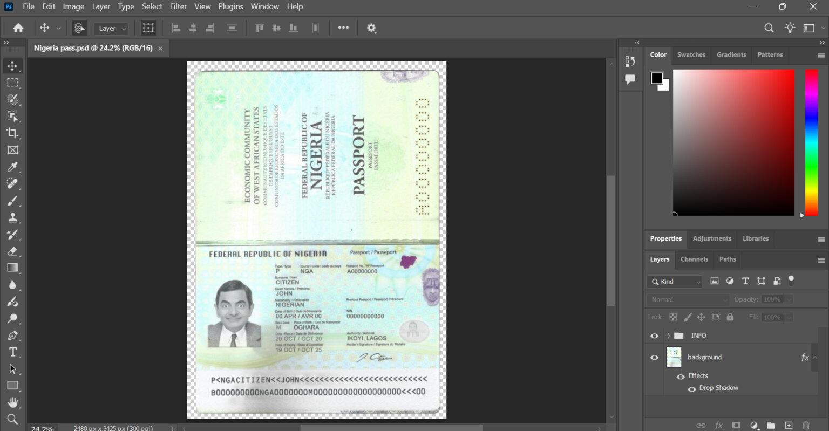Viewport: 829px width, 431px height.
Task: Create a new layer button
Action: 789,426
